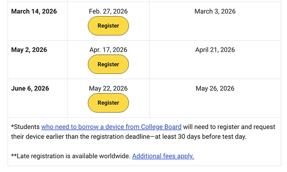Click Register for the March 14, 2026 test
Viewport: 287px width, 172px height.
(108, 26)
